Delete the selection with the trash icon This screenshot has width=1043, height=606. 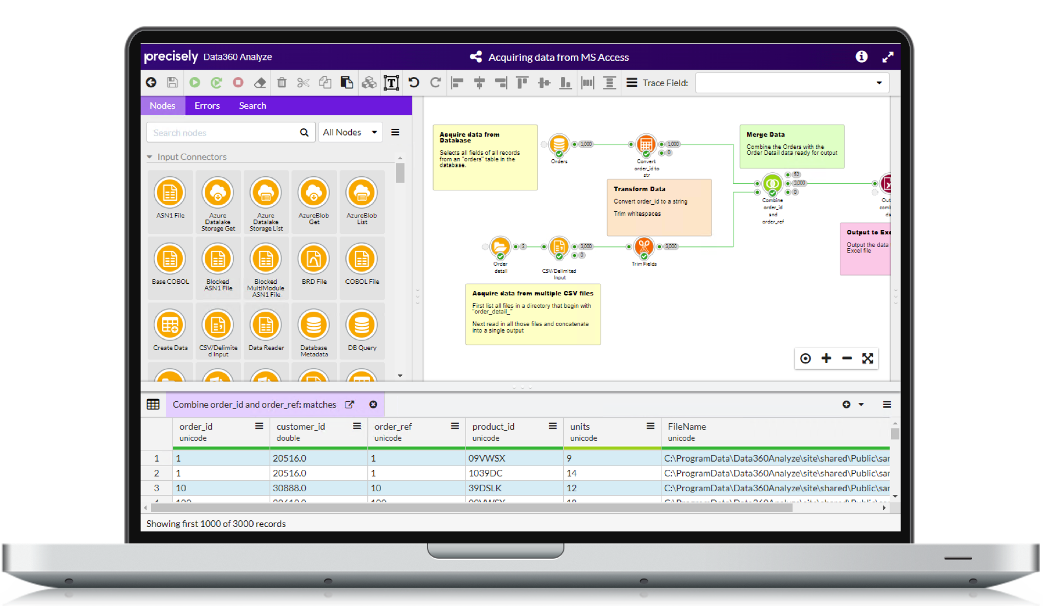tap(282, 82)
